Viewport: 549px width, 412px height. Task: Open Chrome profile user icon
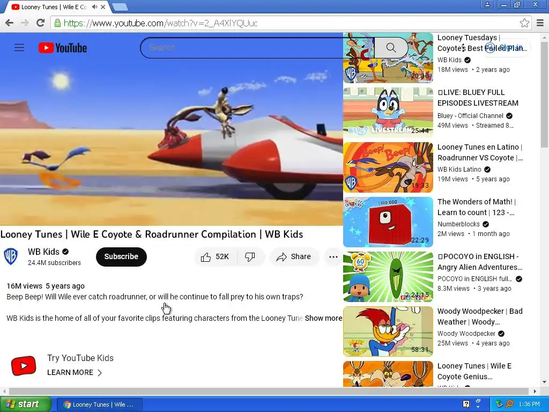coord(487,4)
